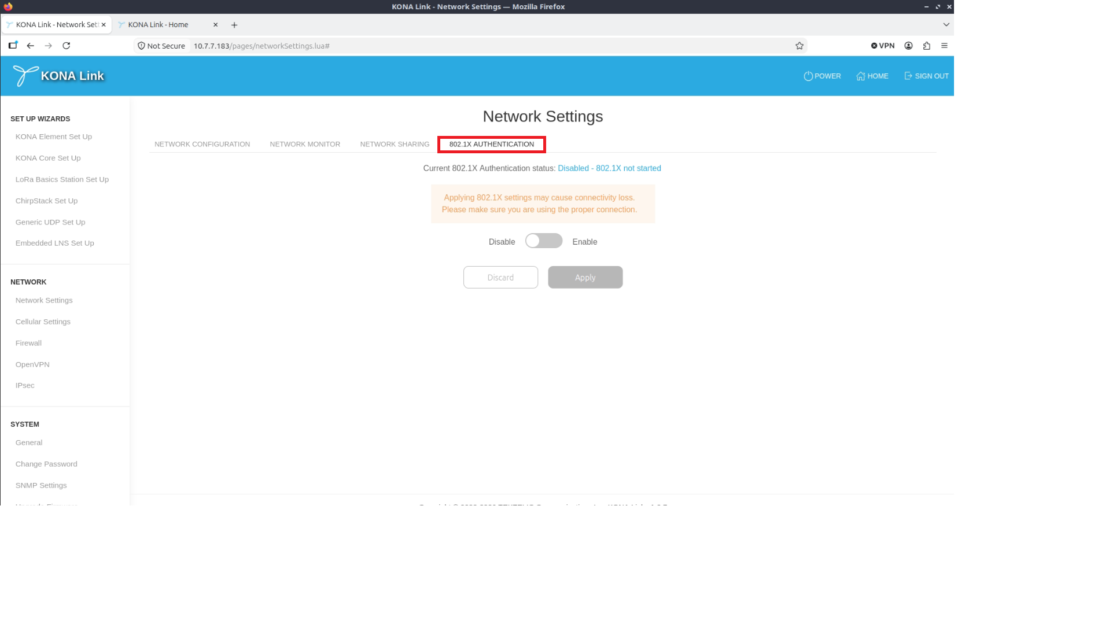Reload the current page

pos(67,46)
